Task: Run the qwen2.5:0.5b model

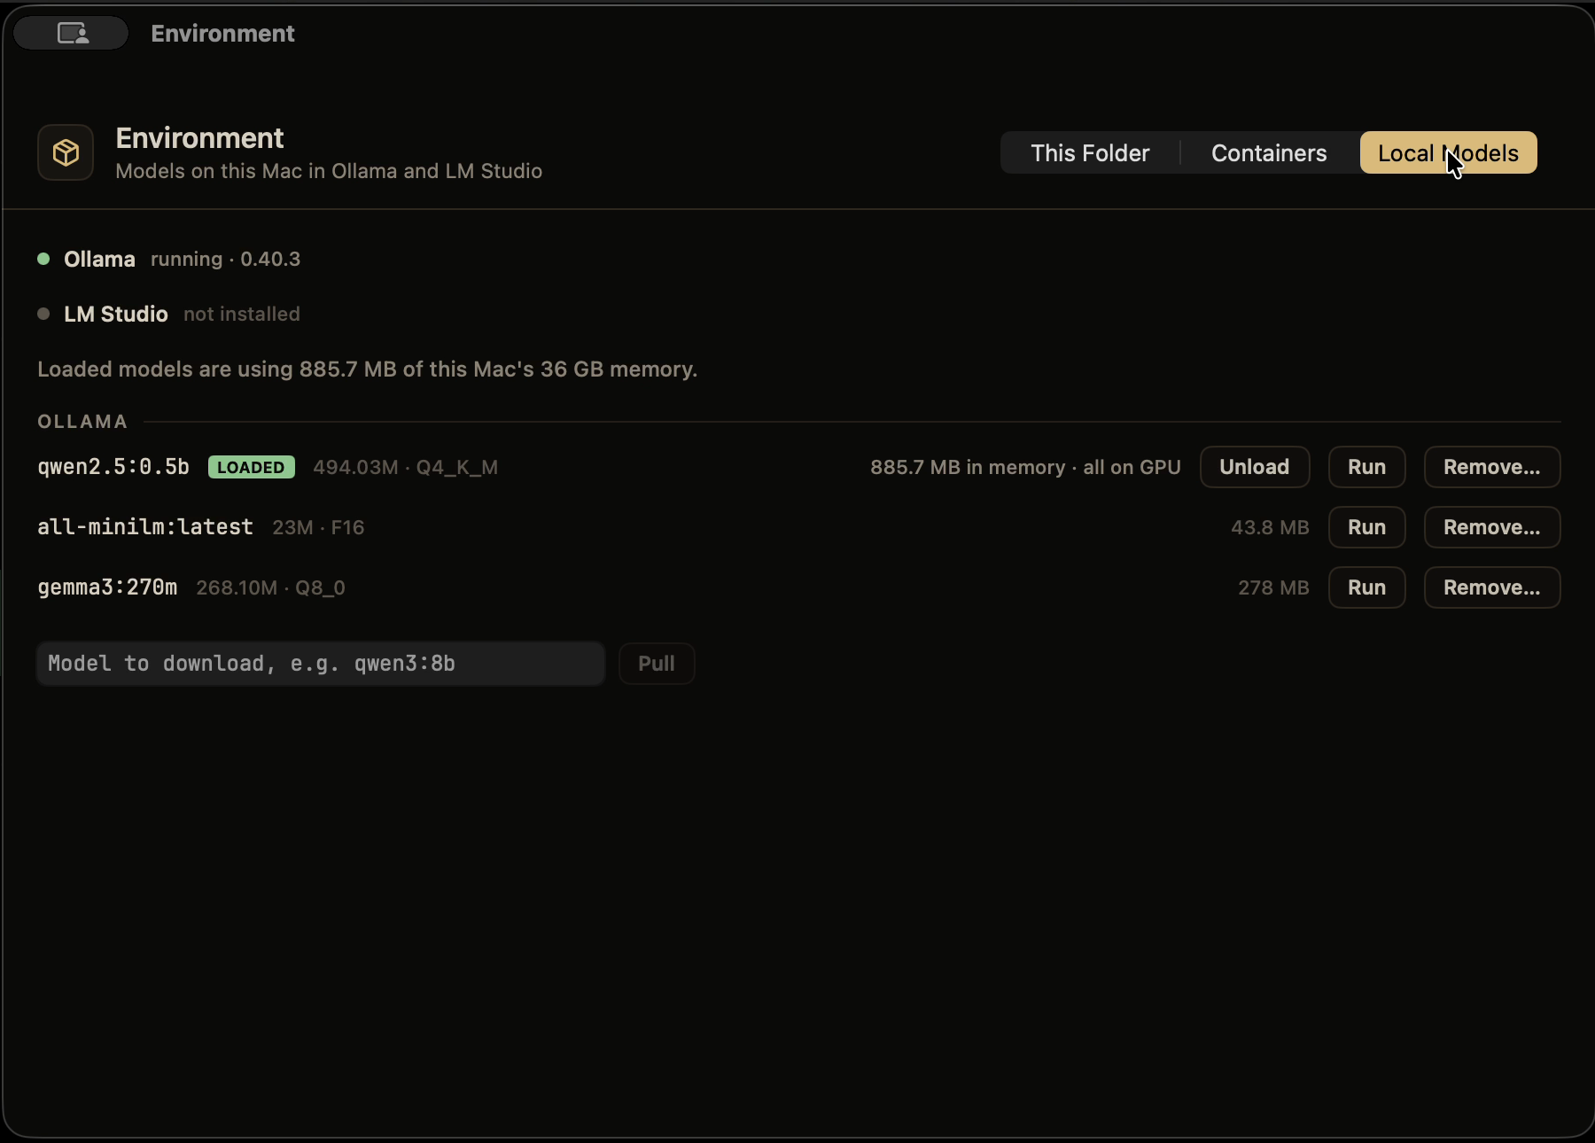Action: pyautogui.click(x=1366, y=467)
